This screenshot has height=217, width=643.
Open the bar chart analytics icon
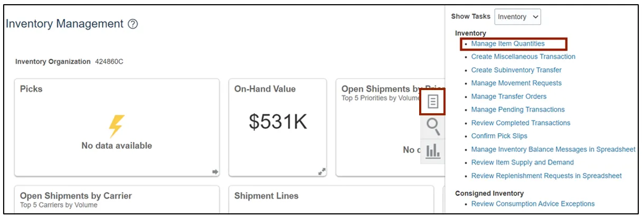pos(433,151)
